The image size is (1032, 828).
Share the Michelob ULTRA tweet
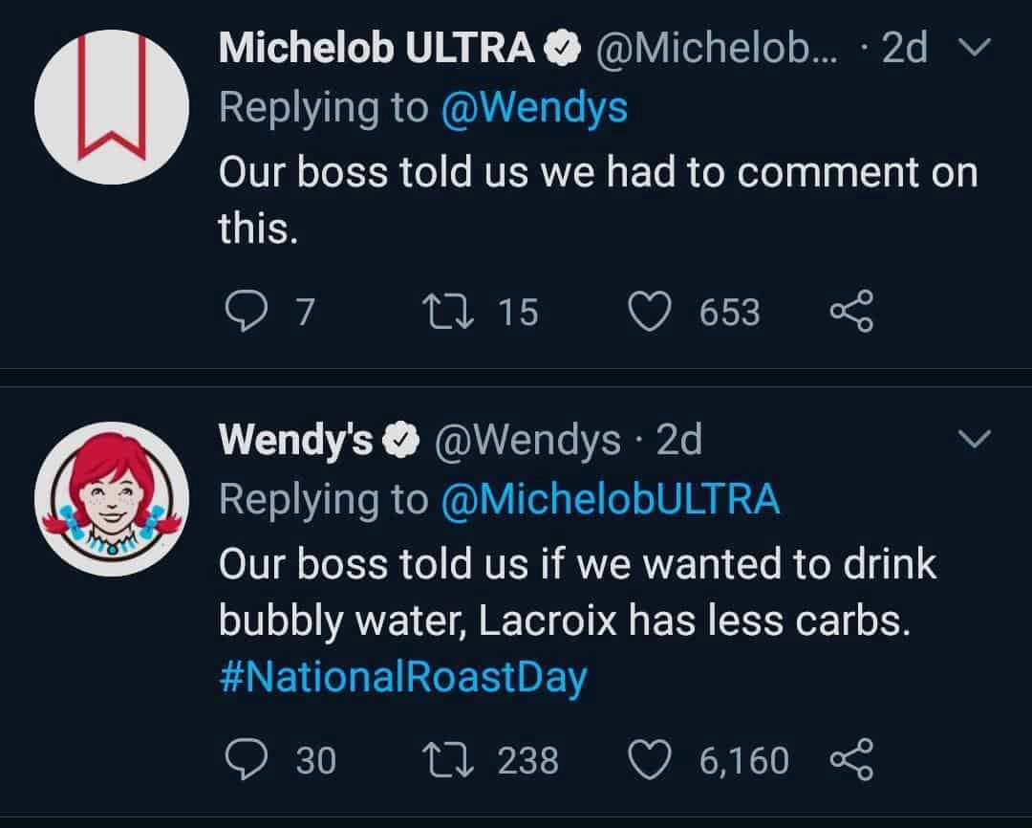tap(851, 313)
